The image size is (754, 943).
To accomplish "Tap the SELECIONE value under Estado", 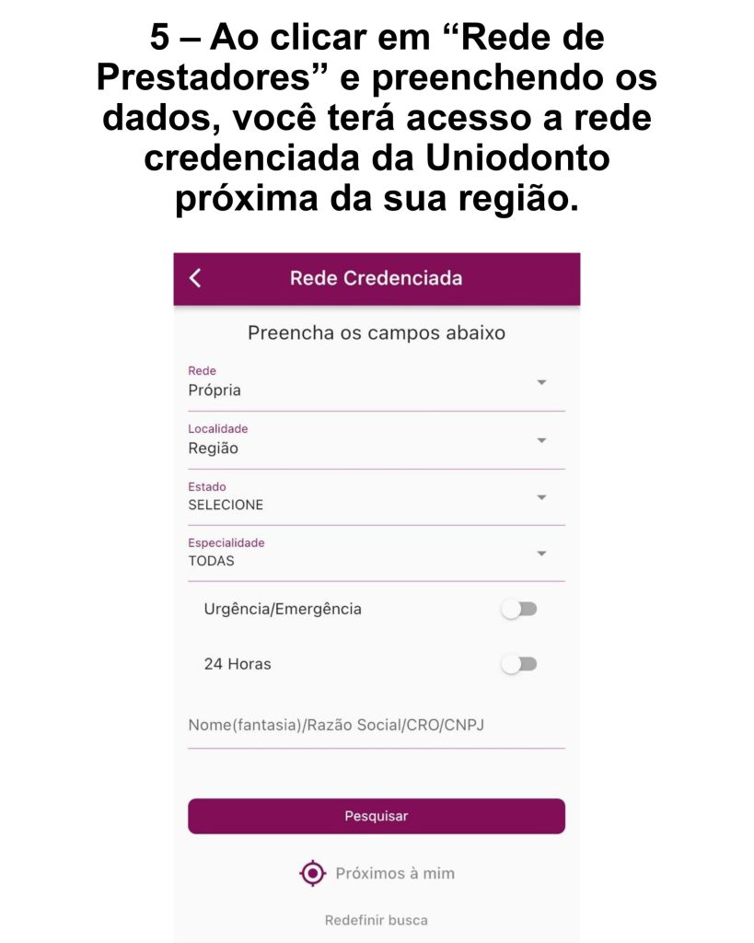I will [226, 505].
